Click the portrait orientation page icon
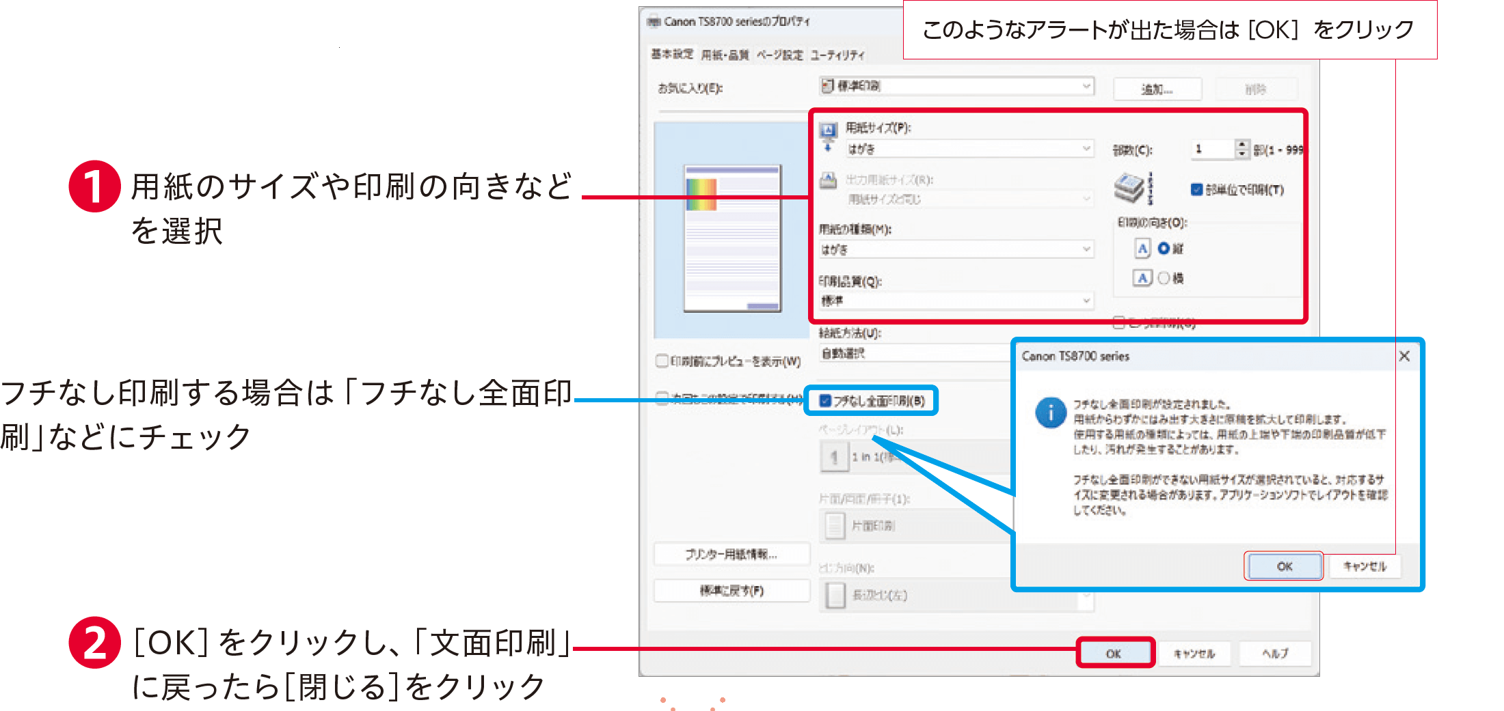Screen dimensions: 1504x711 [1142, 248]
